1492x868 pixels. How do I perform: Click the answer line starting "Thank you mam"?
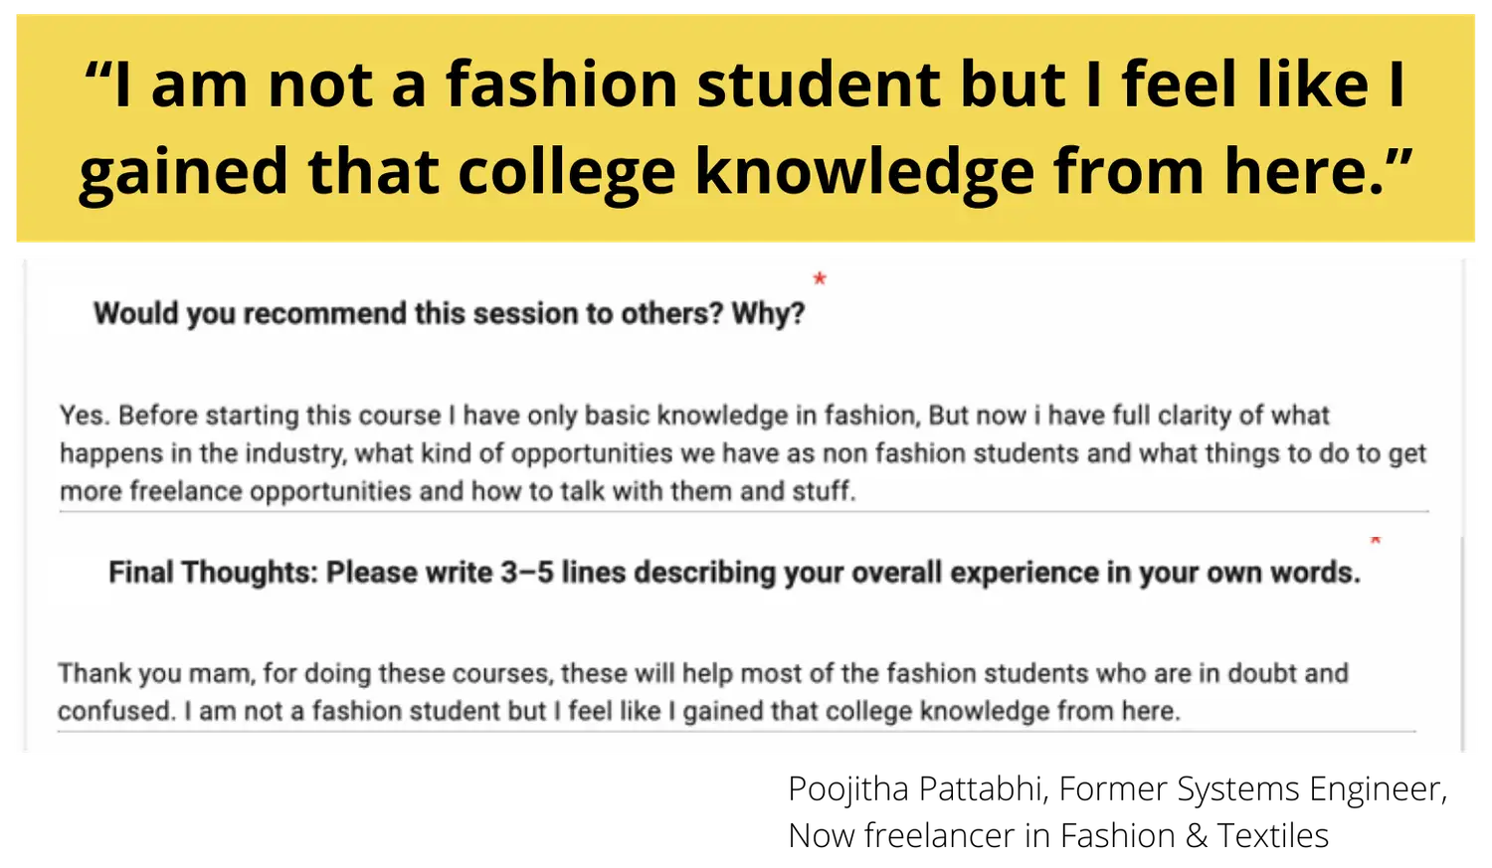pos(702,673)
